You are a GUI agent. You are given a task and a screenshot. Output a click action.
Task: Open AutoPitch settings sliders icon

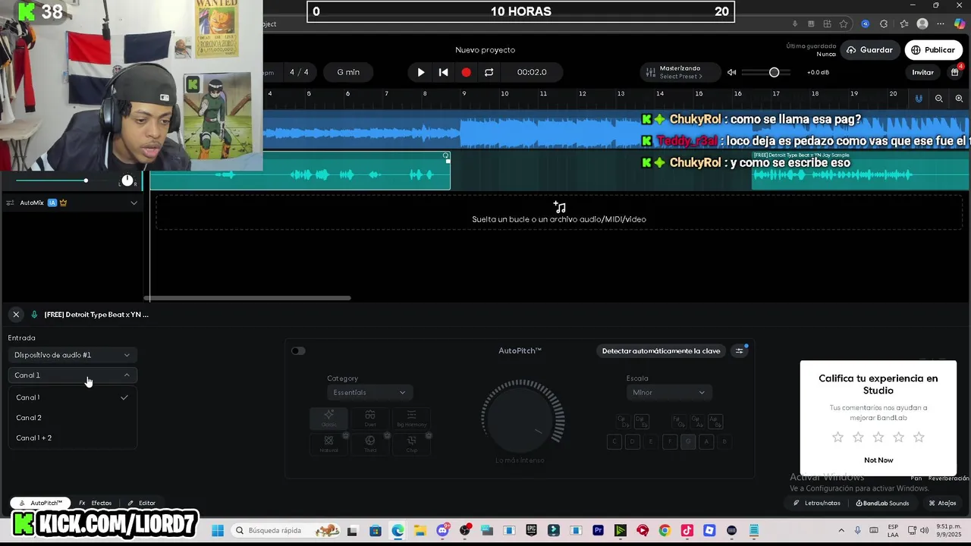pyautogui.click(x=740, y=351)
